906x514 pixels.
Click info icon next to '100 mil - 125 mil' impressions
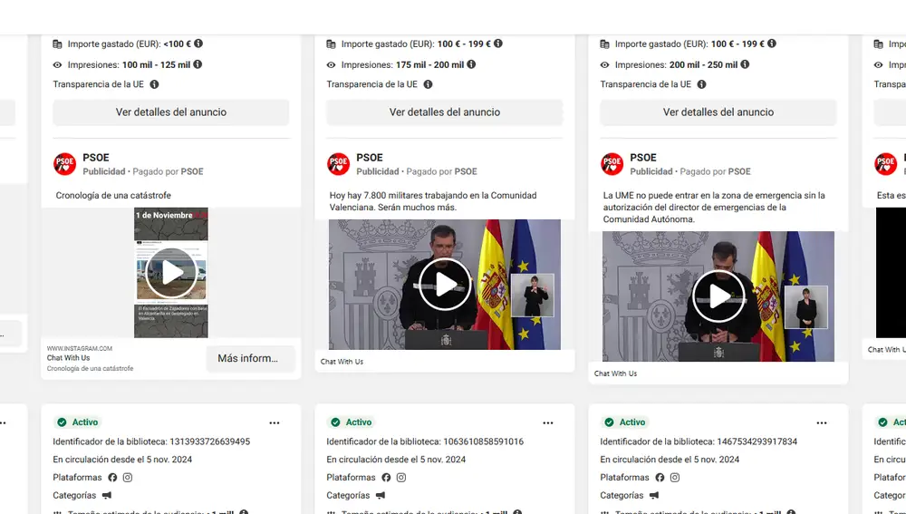pyautogui.click(x=198, y=64)
